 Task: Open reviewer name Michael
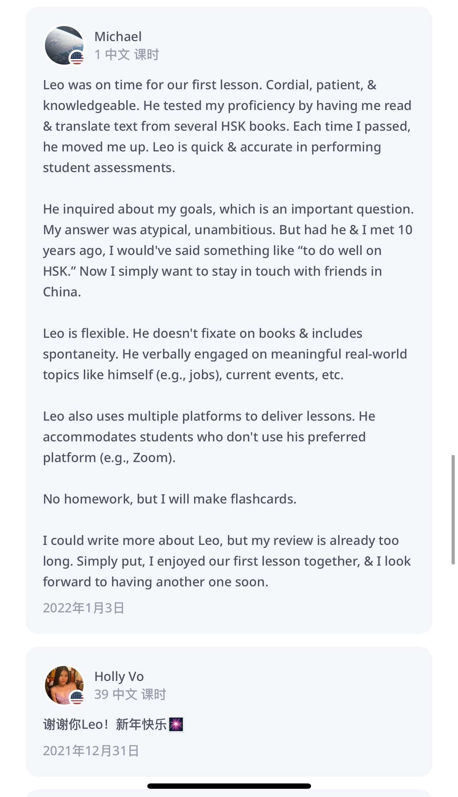[x=118, y=36]
